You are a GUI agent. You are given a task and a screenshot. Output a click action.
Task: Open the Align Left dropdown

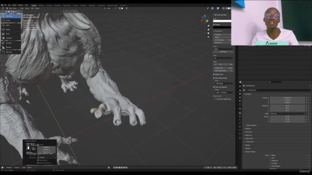[x=223, y=58]
